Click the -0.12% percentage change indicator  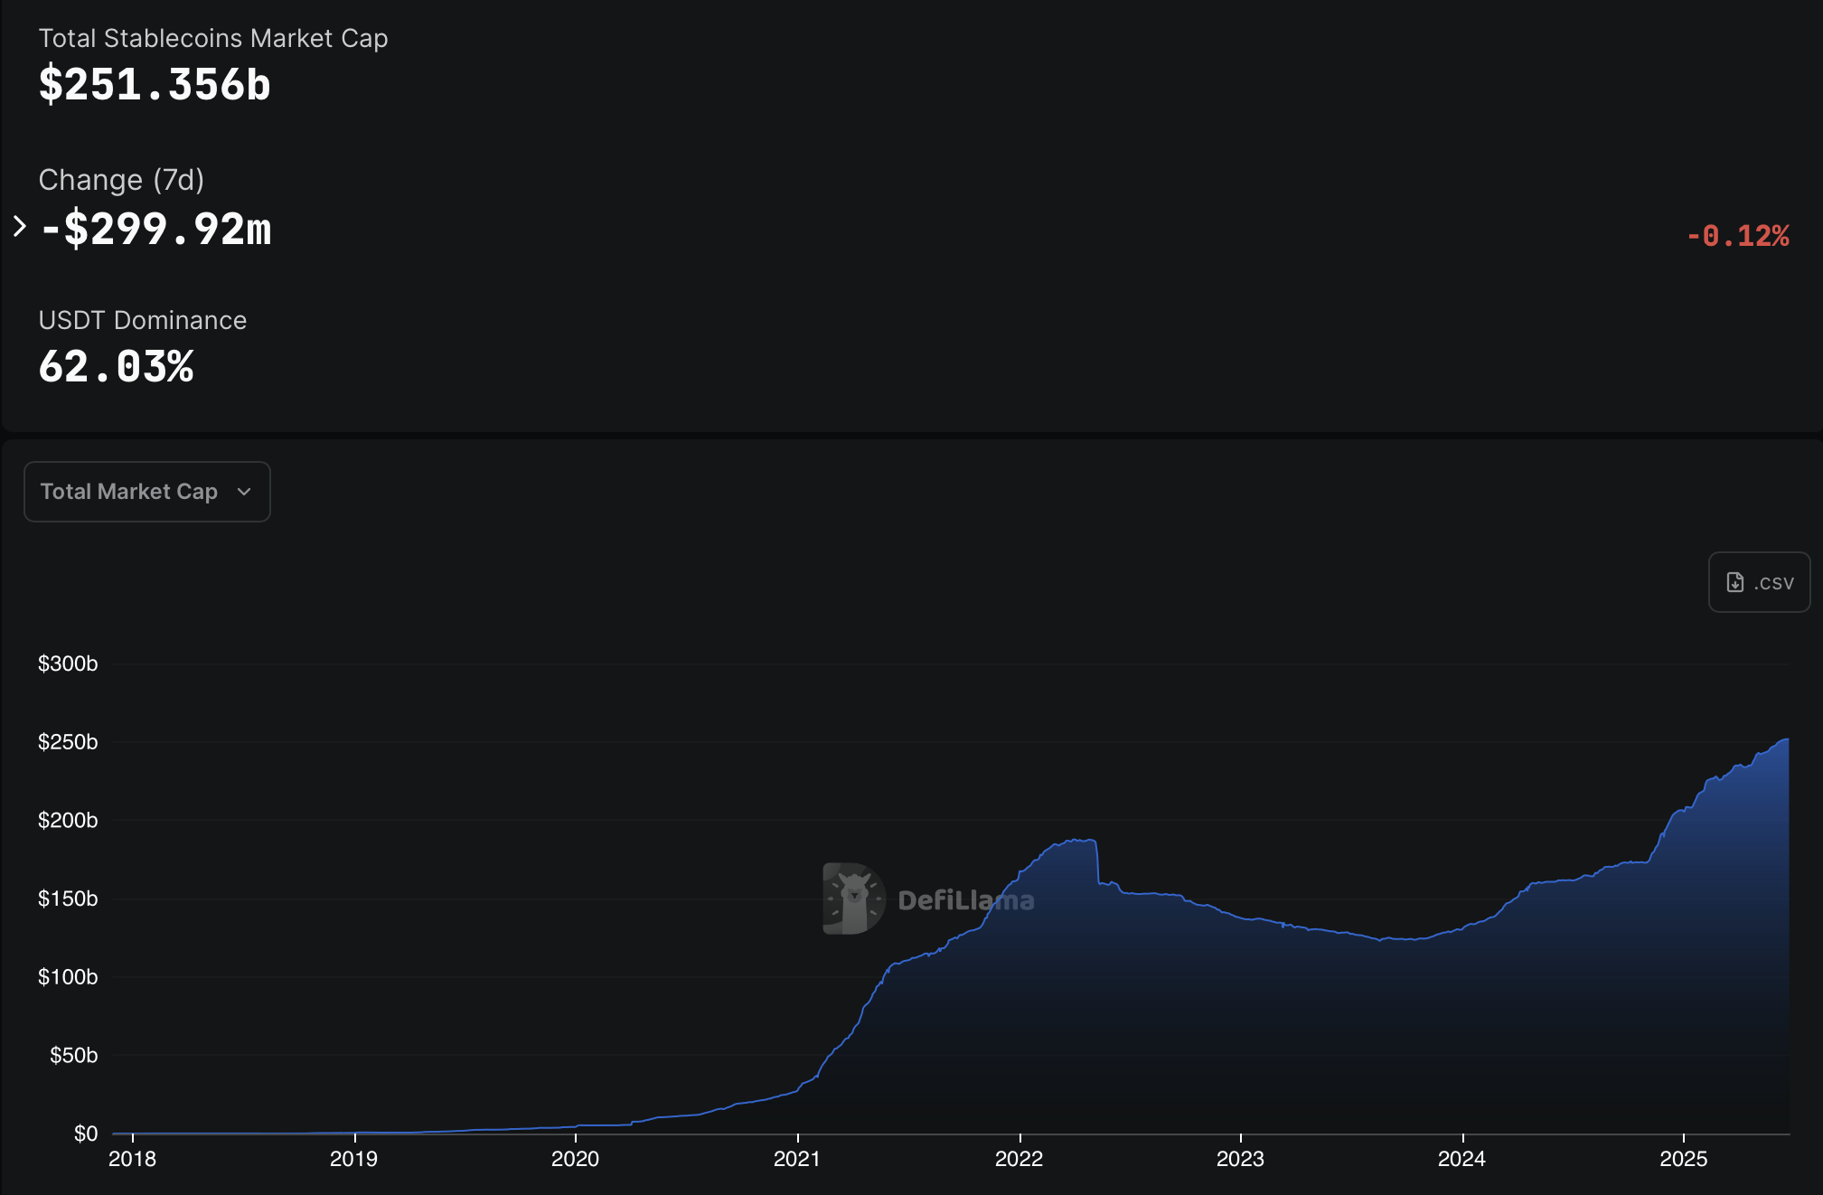(1737, 236)
